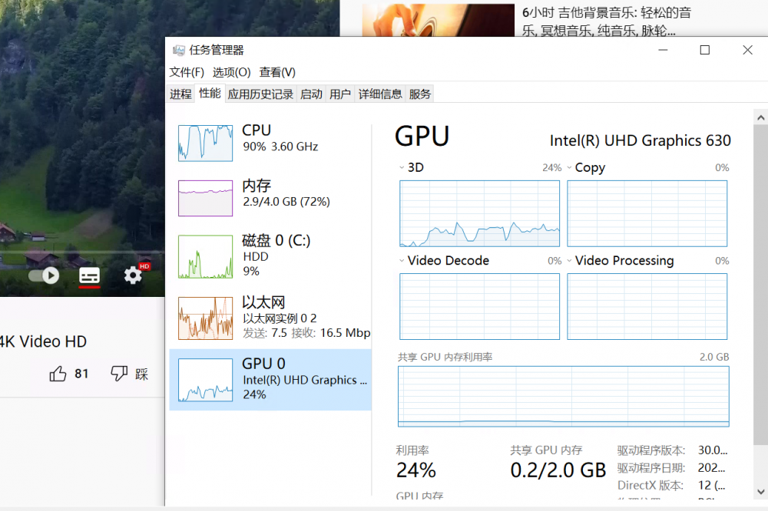The width and height of the screenshot is (768, 511).
Task: Switch to the 详细信息 tab
Action: pos(380,94)
